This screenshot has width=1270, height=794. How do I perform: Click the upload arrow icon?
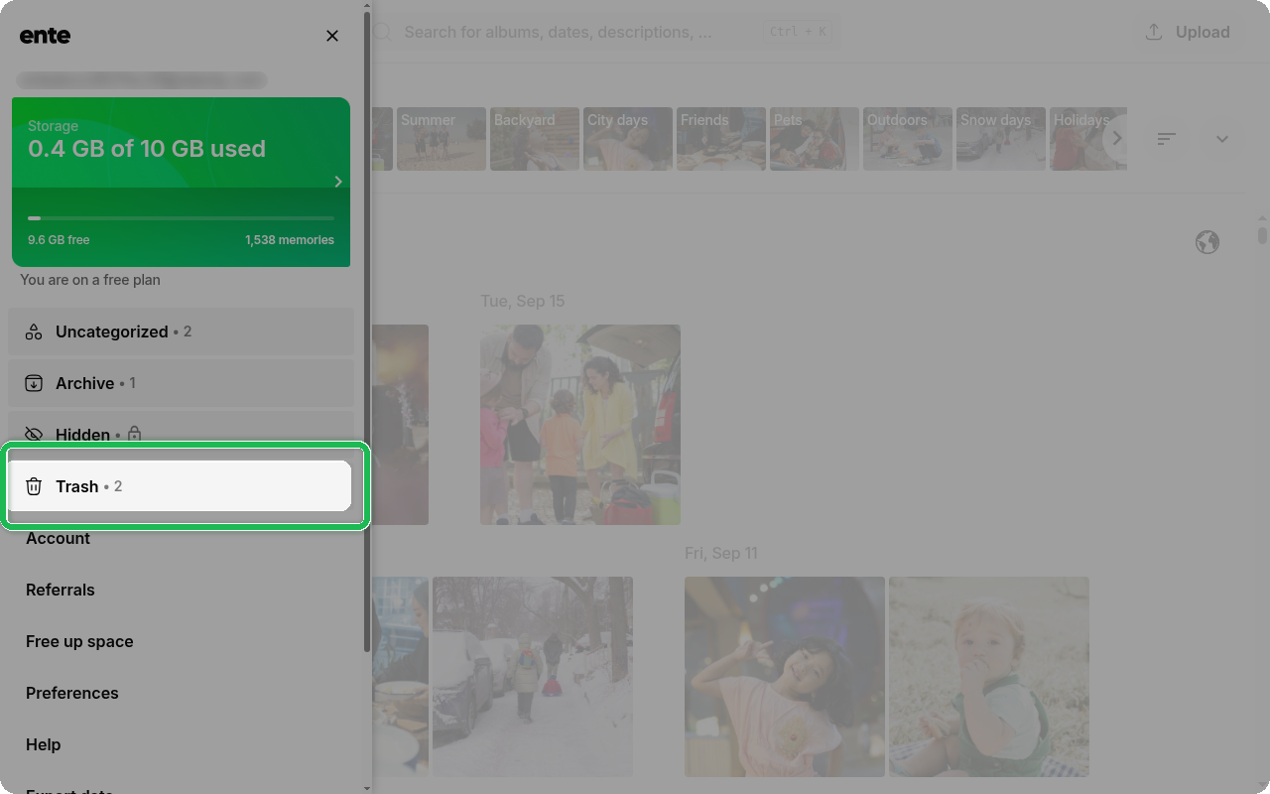1154,32
